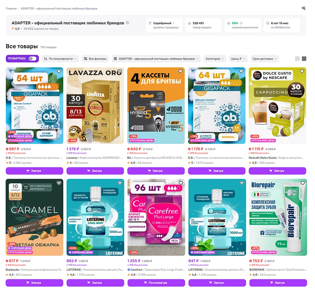Click the info icon beside the ADAPTER seller name
This screenshot has width=315, height=293.
click(127, 23)
